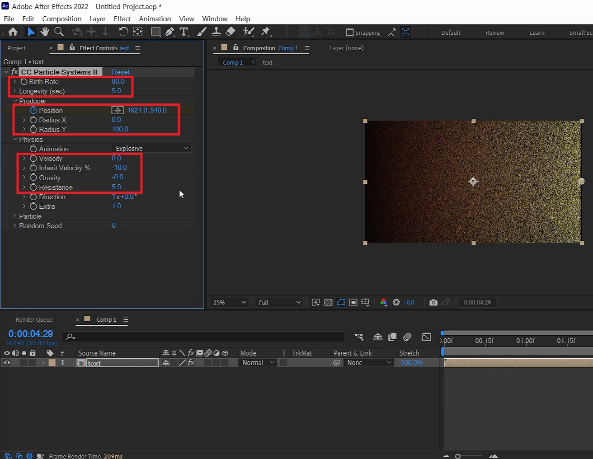Click the Show Channel color icon
The height and width of the screenshot is (459, 593).
click(x=383, y=302)
